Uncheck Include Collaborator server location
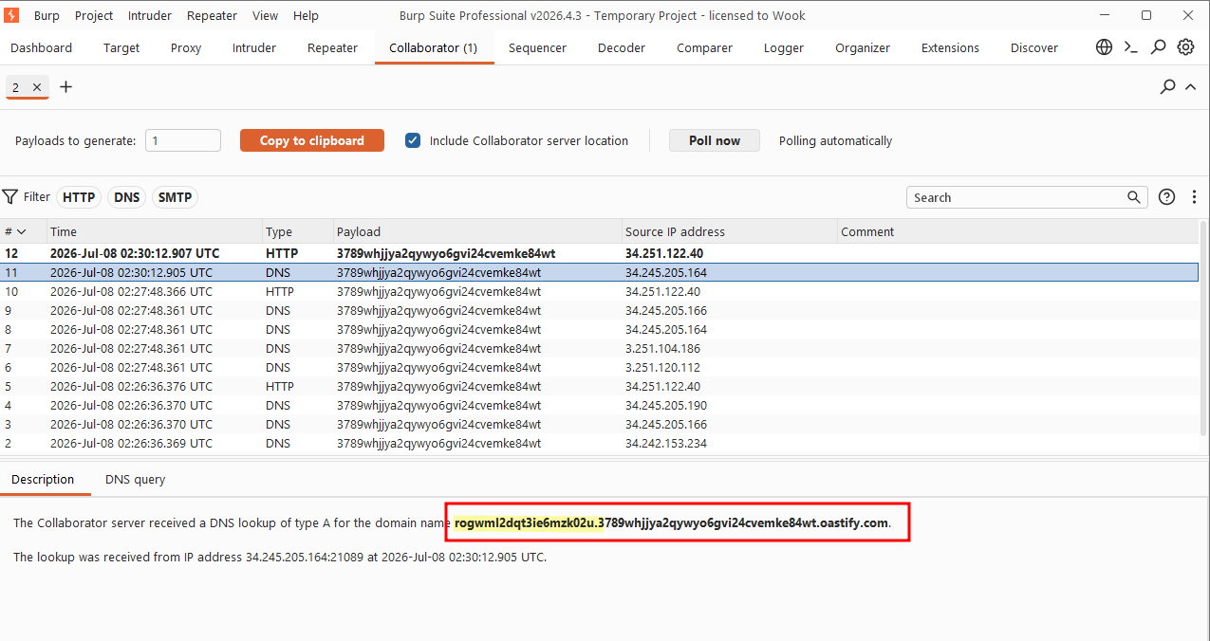This screenshot has height=641, width=1210. click(x=413, y=140)
